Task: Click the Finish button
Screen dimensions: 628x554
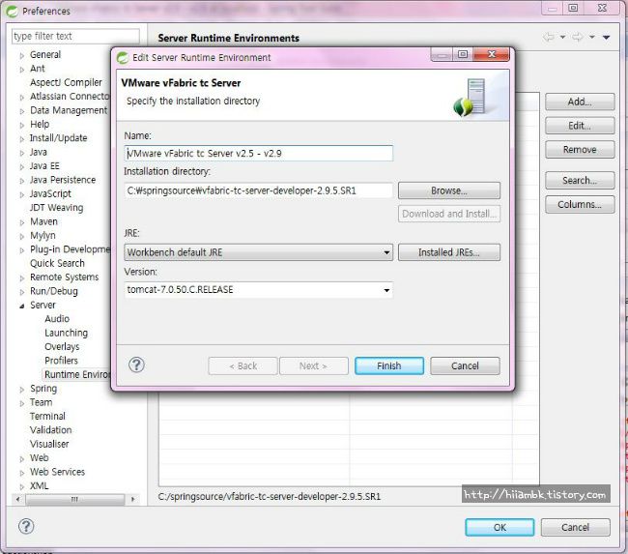Action: click(389, 366)
